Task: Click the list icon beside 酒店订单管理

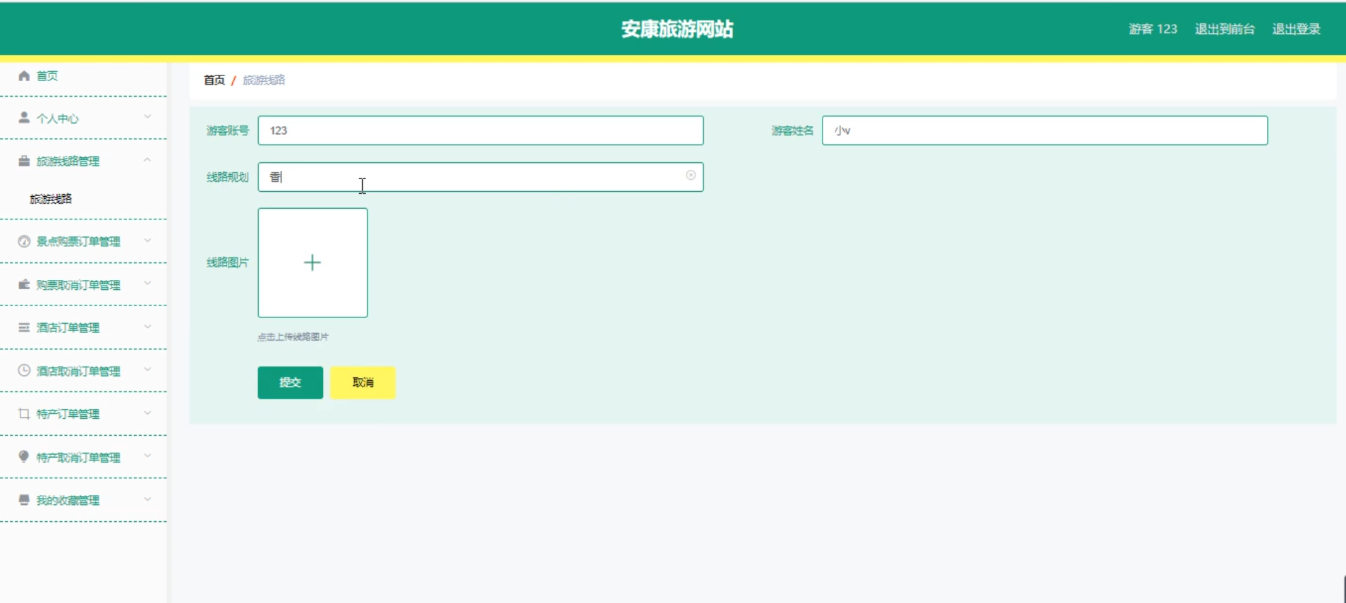Action: (24, 327)
